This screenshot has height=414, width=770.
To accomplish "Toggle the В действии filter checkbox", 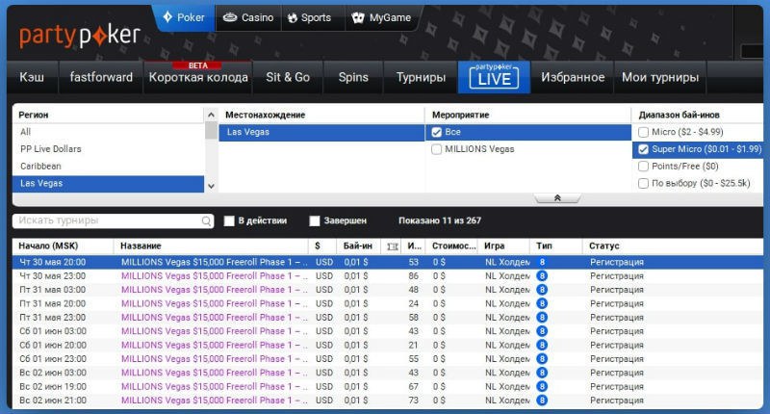I will click(x=229, y=220).
